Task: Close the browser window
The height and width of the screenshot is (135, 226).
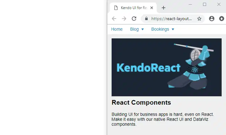Action: [x=219, y=4]
